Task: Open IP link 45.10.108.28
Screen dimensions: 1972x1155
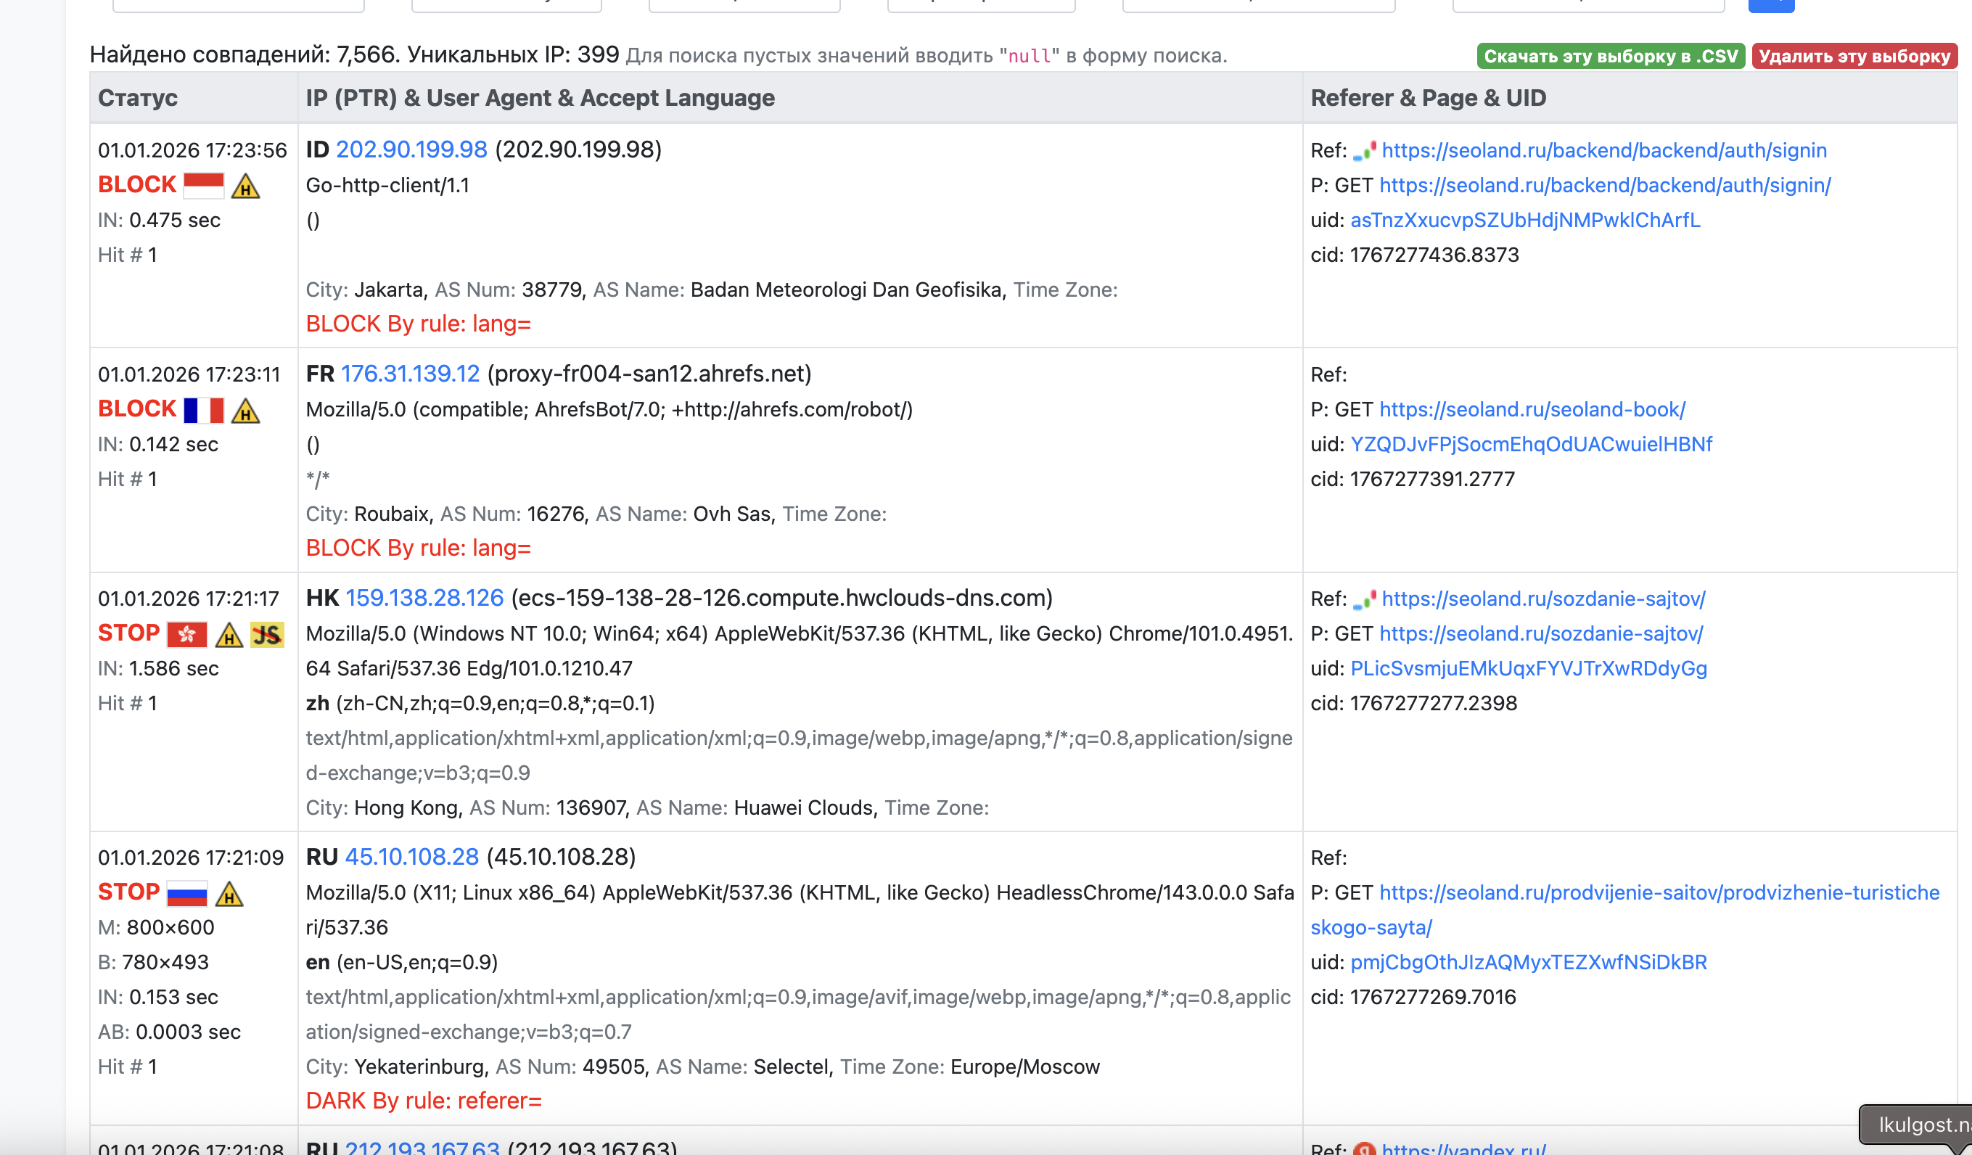Action: (x=411, y=857)
